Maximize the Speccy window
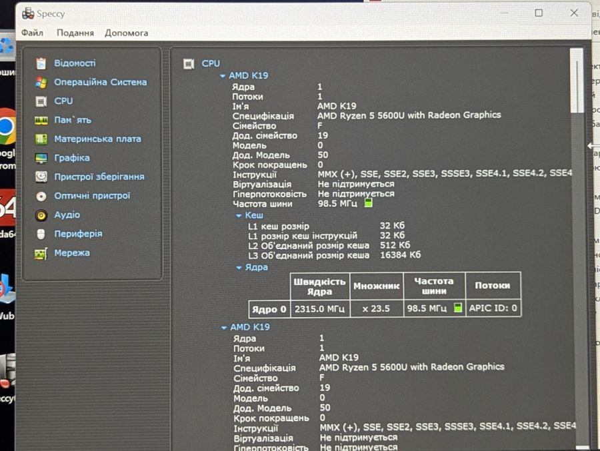Viewport: 600px width, 451px height. point(539,13)
